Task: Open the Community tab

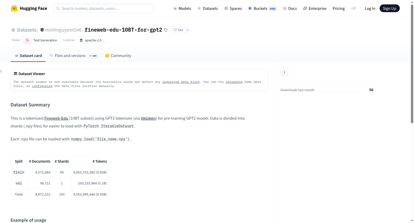Action: click(118, 56)
